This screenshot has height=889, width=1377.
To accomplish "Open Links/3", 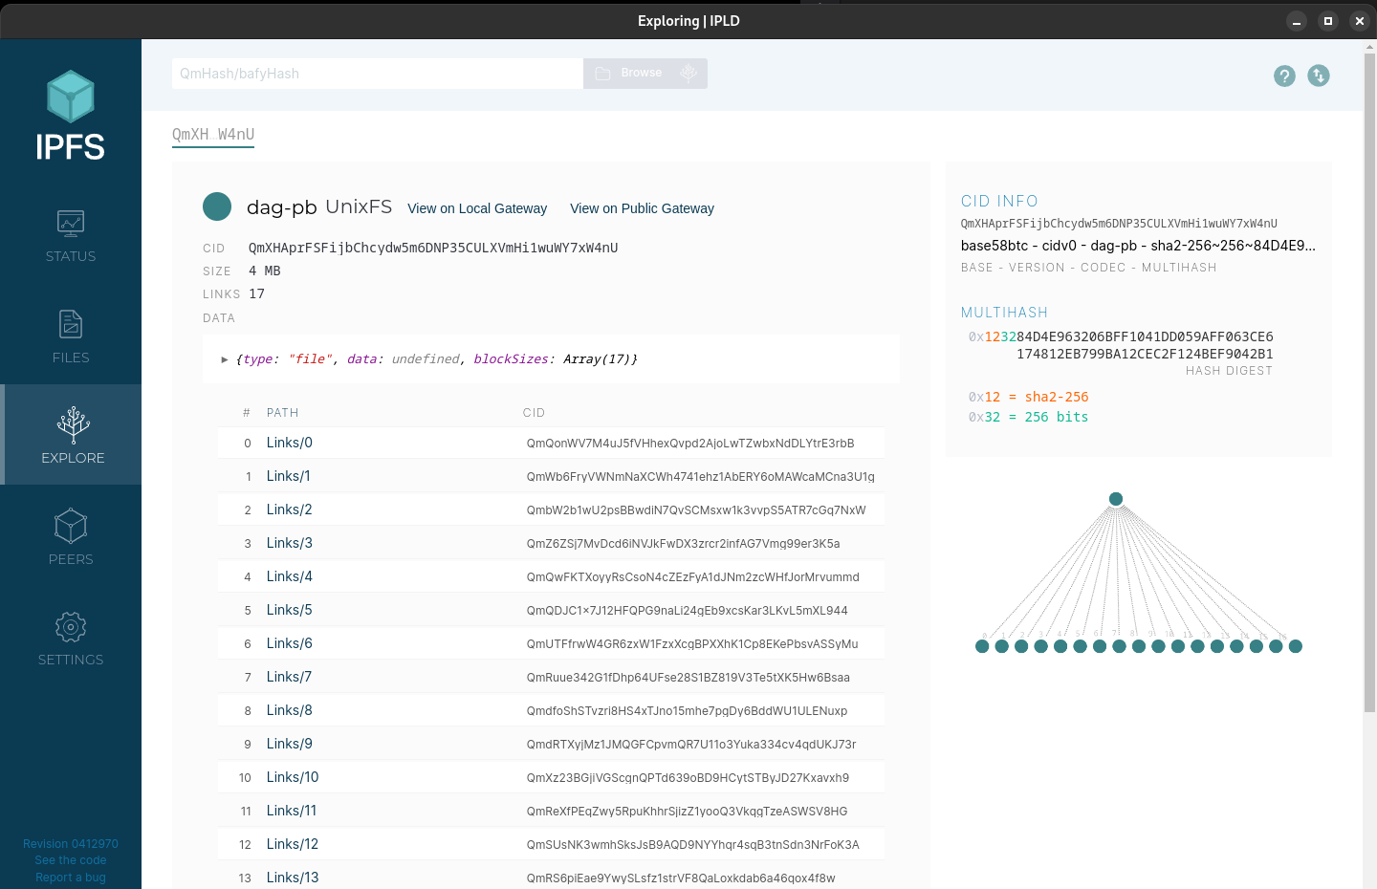I will [x=290, y=543].
